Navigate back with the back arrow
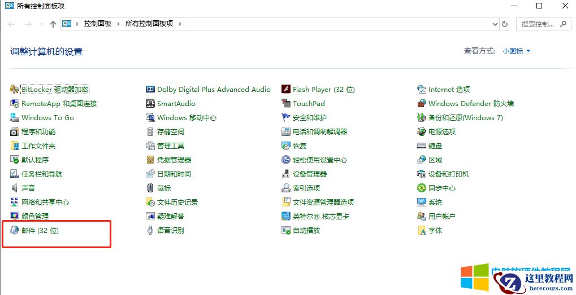576x295 pixels. 11,24
